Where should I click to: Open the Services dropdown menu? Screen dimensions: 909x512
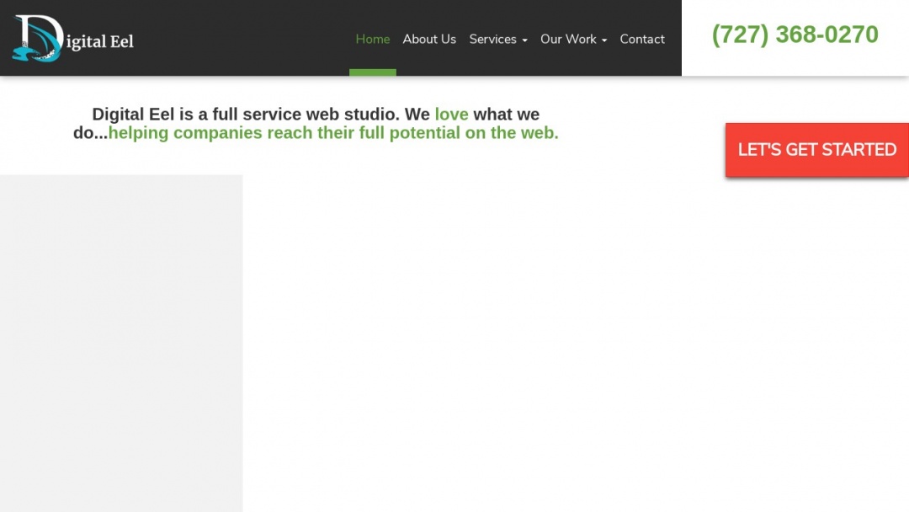click(493, 39)
